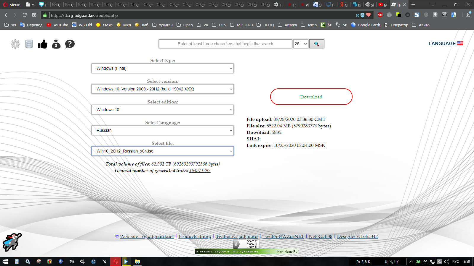Click the LANGUAGE switcher
This screenshot has height=266, width=474.
point(446,43)
